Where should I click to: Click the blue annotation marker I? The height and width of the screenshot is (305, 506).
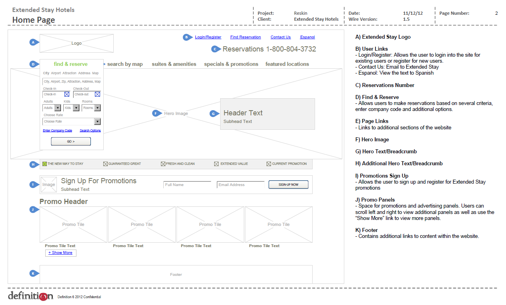click(x=34, y=184)
